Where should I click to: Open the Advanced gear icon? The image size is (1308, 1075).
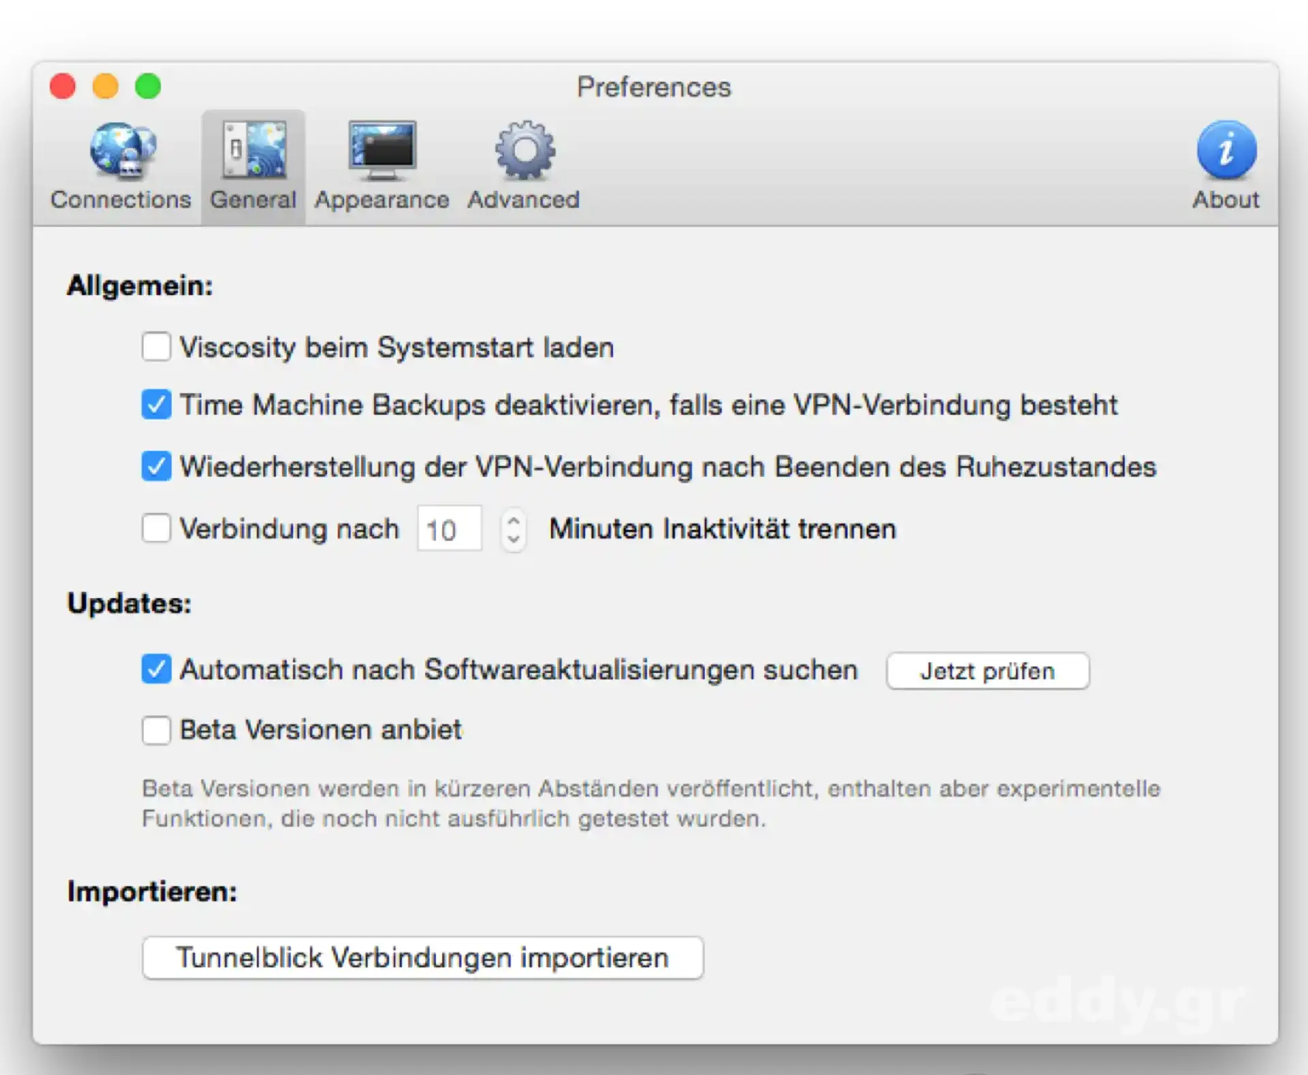click(x=524, y=151)
